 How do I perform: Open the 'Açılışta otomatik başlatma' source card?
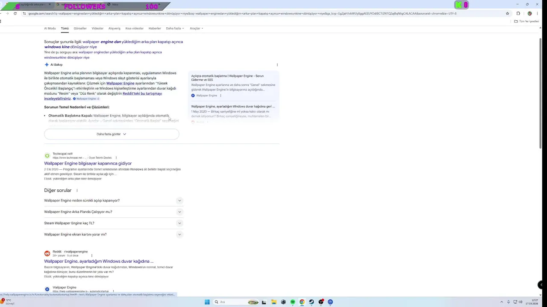[x=233, y=86]
